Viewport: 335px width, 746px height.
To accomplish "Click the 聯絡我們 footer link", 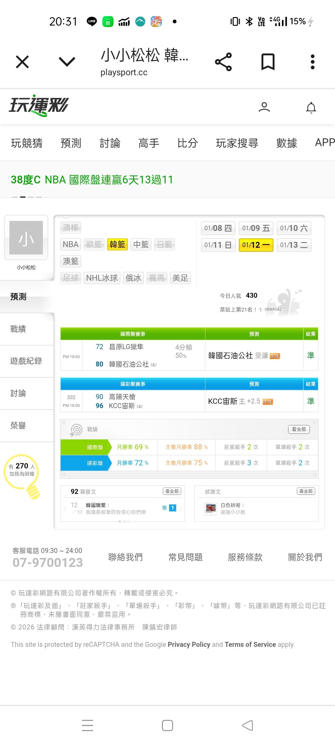I will click(125, 557).
